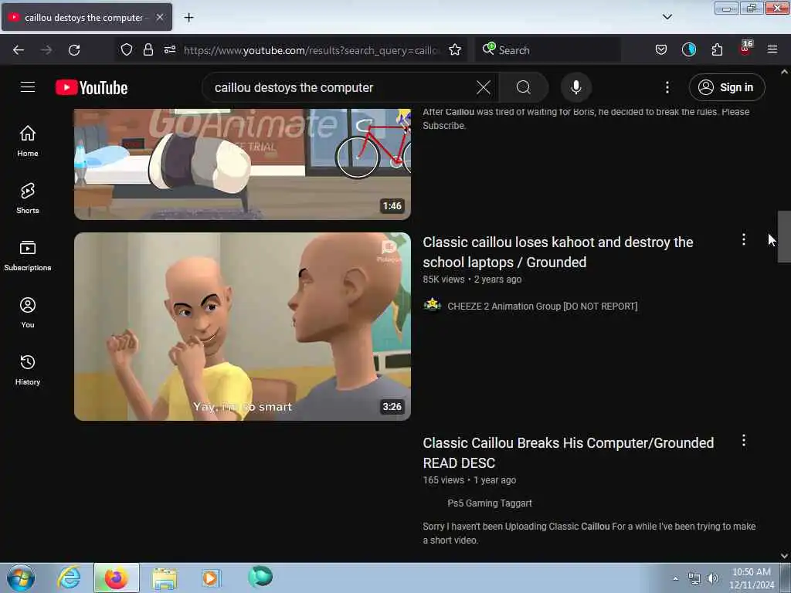The width and height of the screenshot is (791, 593).
Task: Open the YouTube guide hamburger menu
Action: tap(28, 87)
